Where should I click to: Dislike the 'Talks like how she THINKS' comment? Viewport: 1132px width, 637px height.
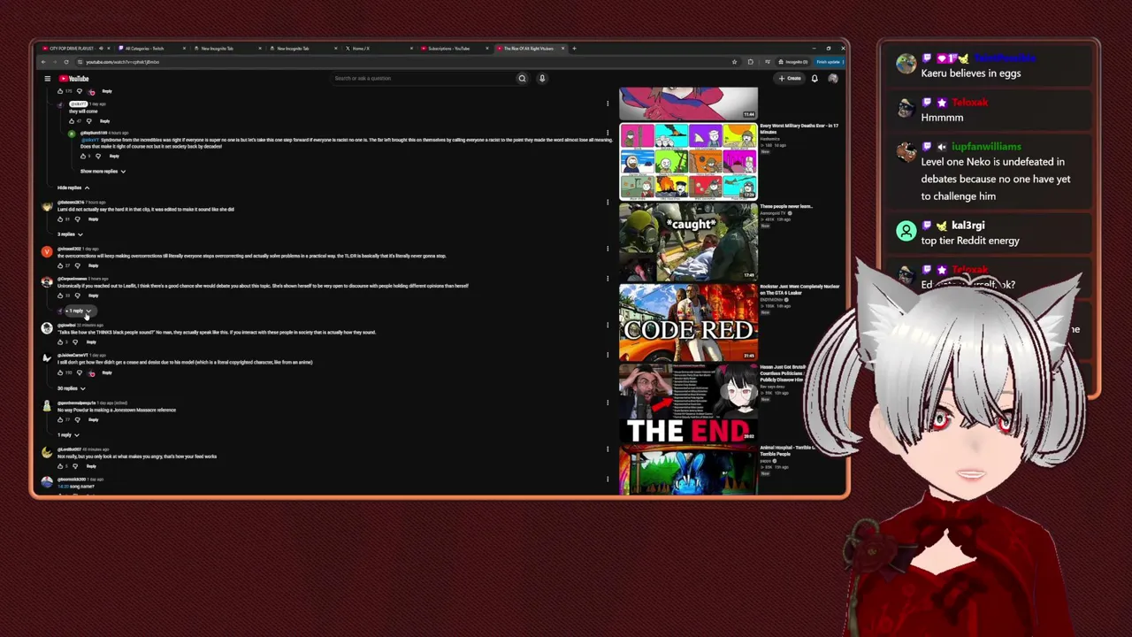(75, 342)
